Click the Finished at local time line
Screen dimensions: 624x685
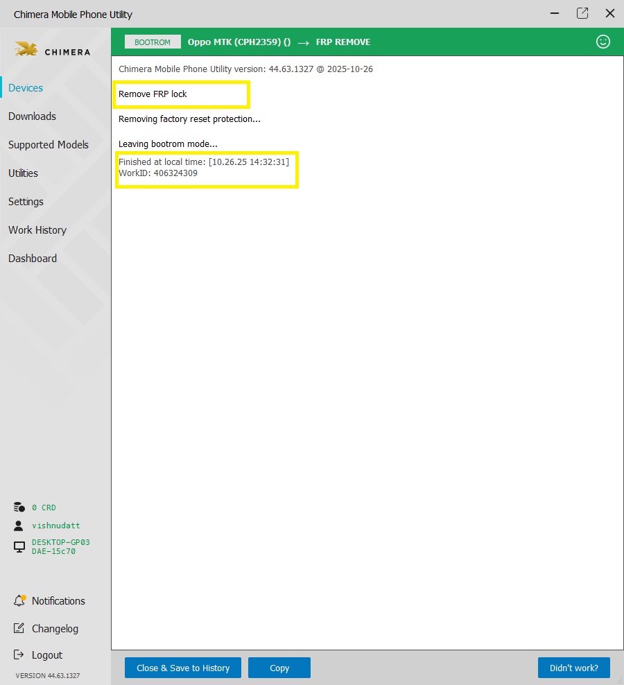click(204, 162)
